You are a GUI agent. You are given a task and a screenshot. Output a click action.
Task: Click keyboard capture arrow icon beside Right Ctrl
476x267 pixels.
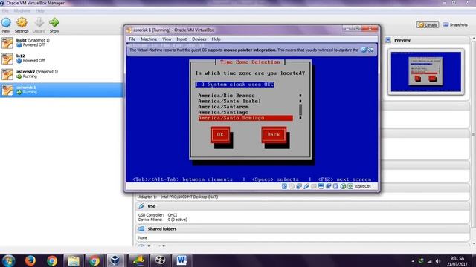(350, 186)
